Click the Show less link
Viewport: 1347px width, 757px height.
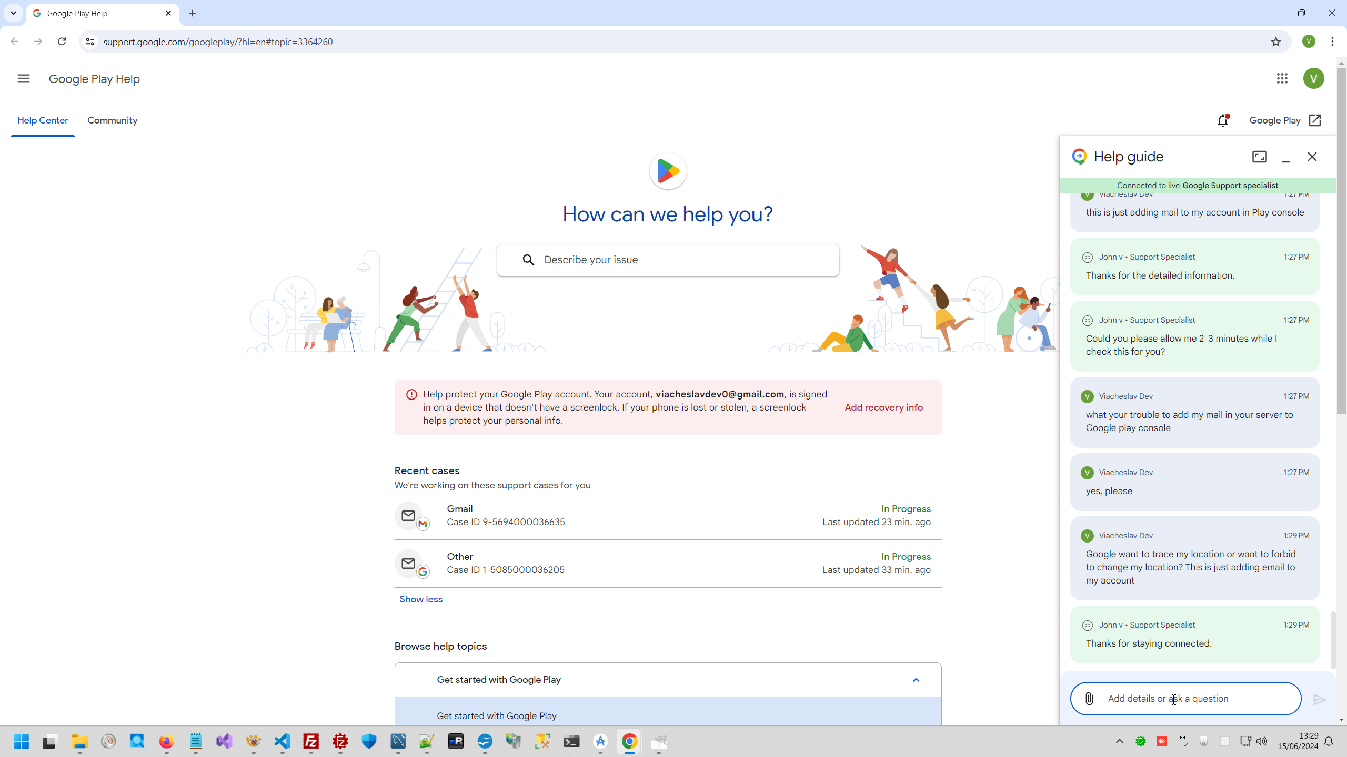coord(420,599)
